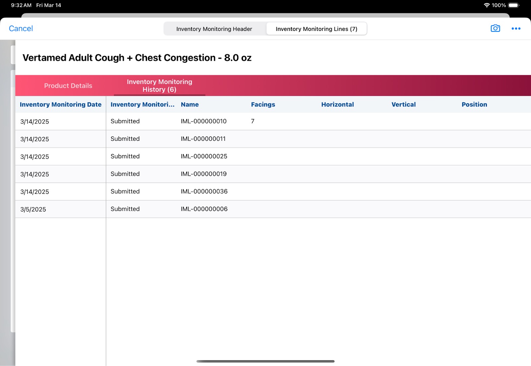Tap the camera icon in header

tap(495, 29)
